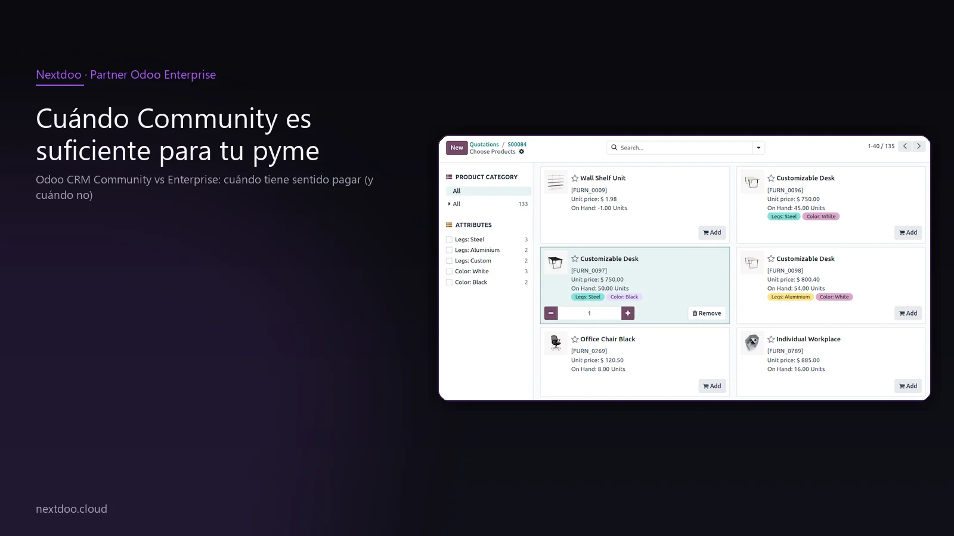Click the nextdoo.cloud footer text
Screen dimensions: 954x536
(x=72, y=509)
